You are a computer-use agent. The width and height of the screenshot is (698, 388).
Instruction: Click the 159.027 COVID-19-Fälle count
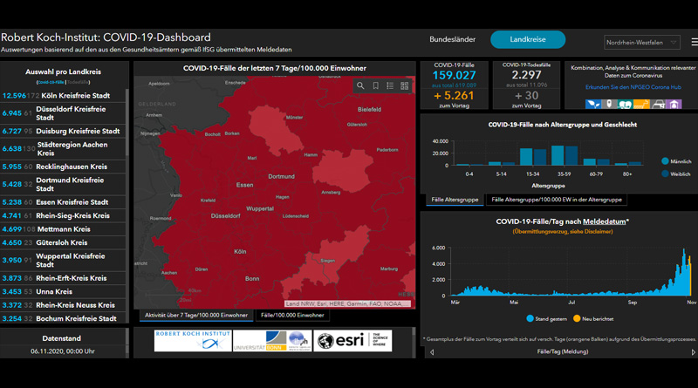454,76
